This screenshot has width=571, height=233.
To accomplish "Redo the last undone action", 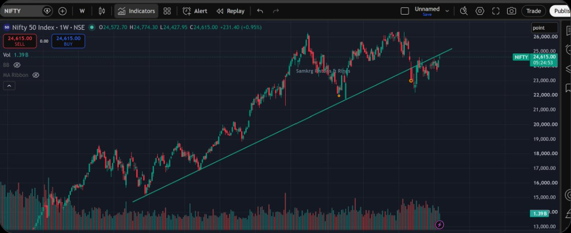I will point(276,11).
